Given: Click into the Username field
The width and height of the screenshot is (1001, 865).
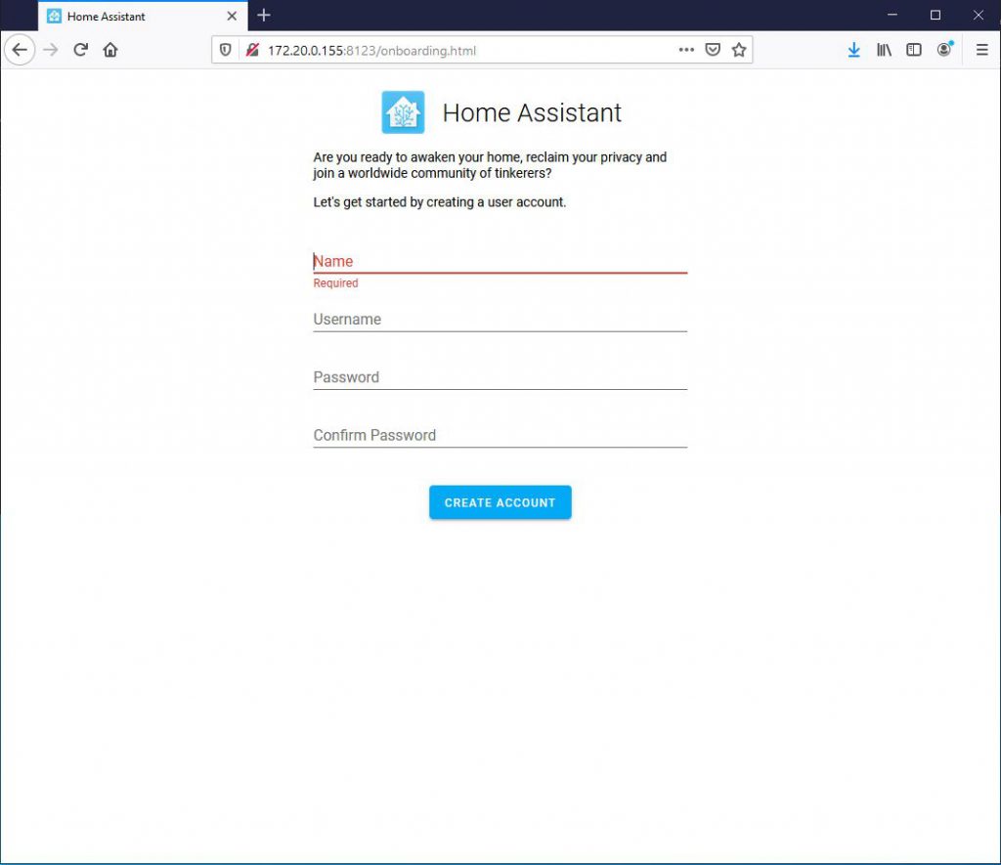Looking at the screenshot, I should [x=500, y=320].
